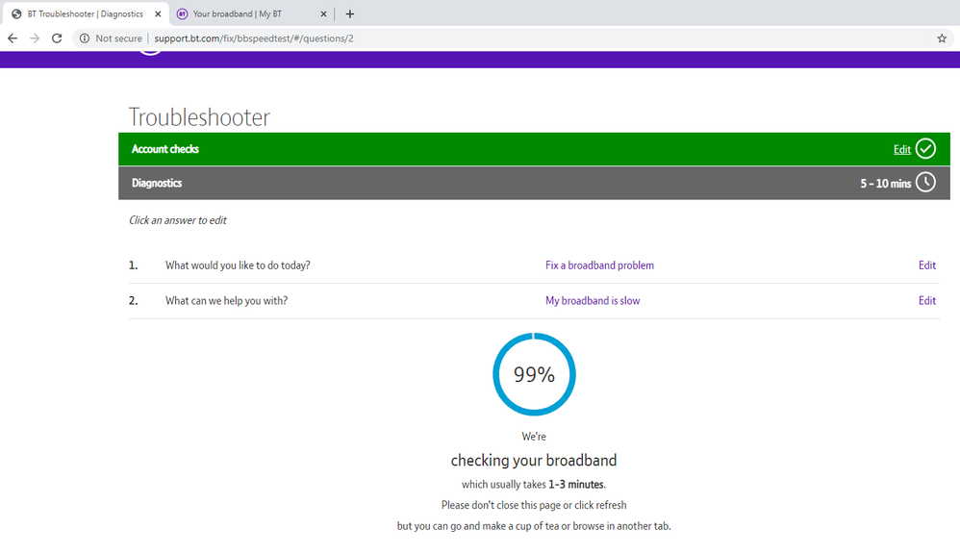This screenshot has width=960, height=554.
Task: Close the BT Troubleshooter tab
Action: [x=159, y=14]
